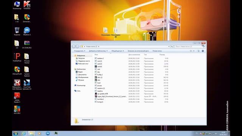Select the file info (2)
Screen dimensions: 242x136
[99, 77]
